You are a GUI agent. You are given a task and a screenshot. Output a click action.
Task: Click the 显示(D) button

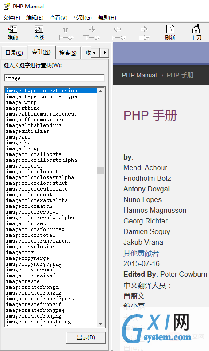(x=86, y=338)
